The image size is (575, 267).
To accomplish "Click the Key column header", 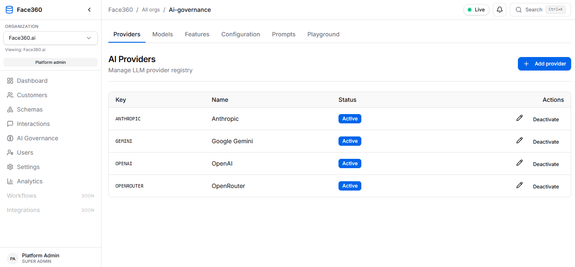I will tap(121, 100).
